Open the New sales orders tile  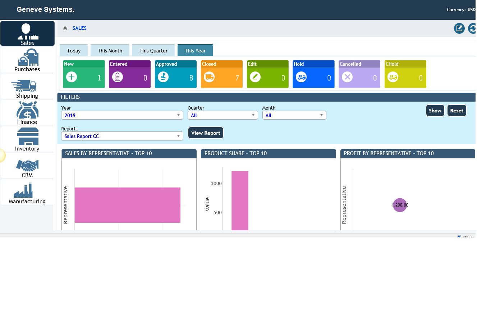(x=84, y=74)
